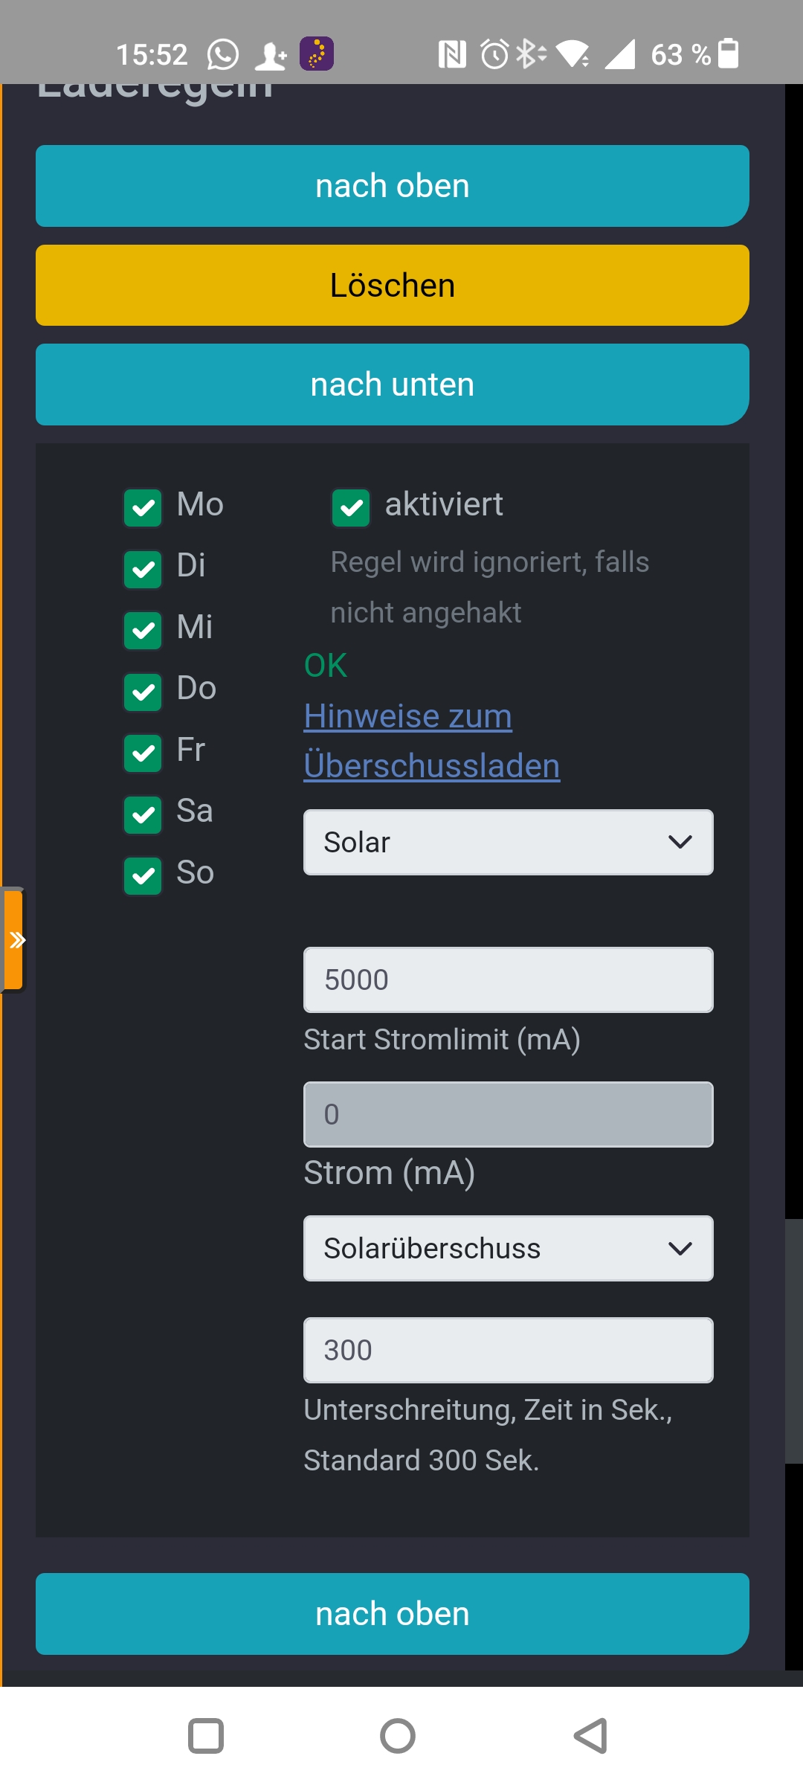This screenshot has width=803, height=1785.
Task: Open Hinweise zum Überschussladen link
Action: (432, 741)
